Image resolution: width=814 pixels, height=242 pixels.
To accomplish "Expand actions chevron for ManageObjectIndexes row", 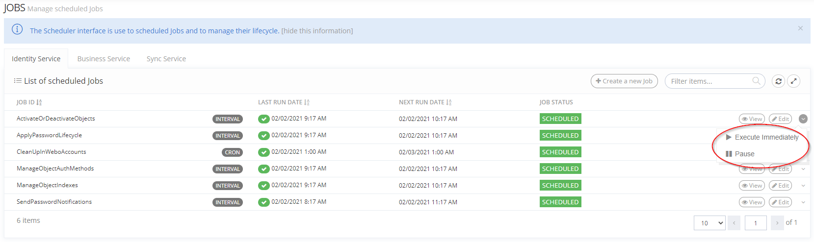I will tap(803, 186).
